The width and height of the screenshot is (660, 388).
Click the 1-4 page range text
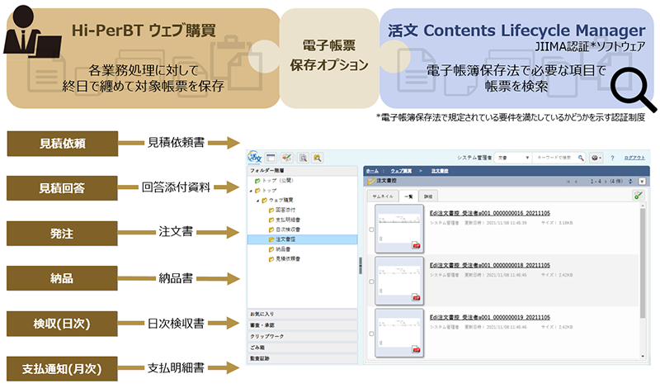(595, 182)
